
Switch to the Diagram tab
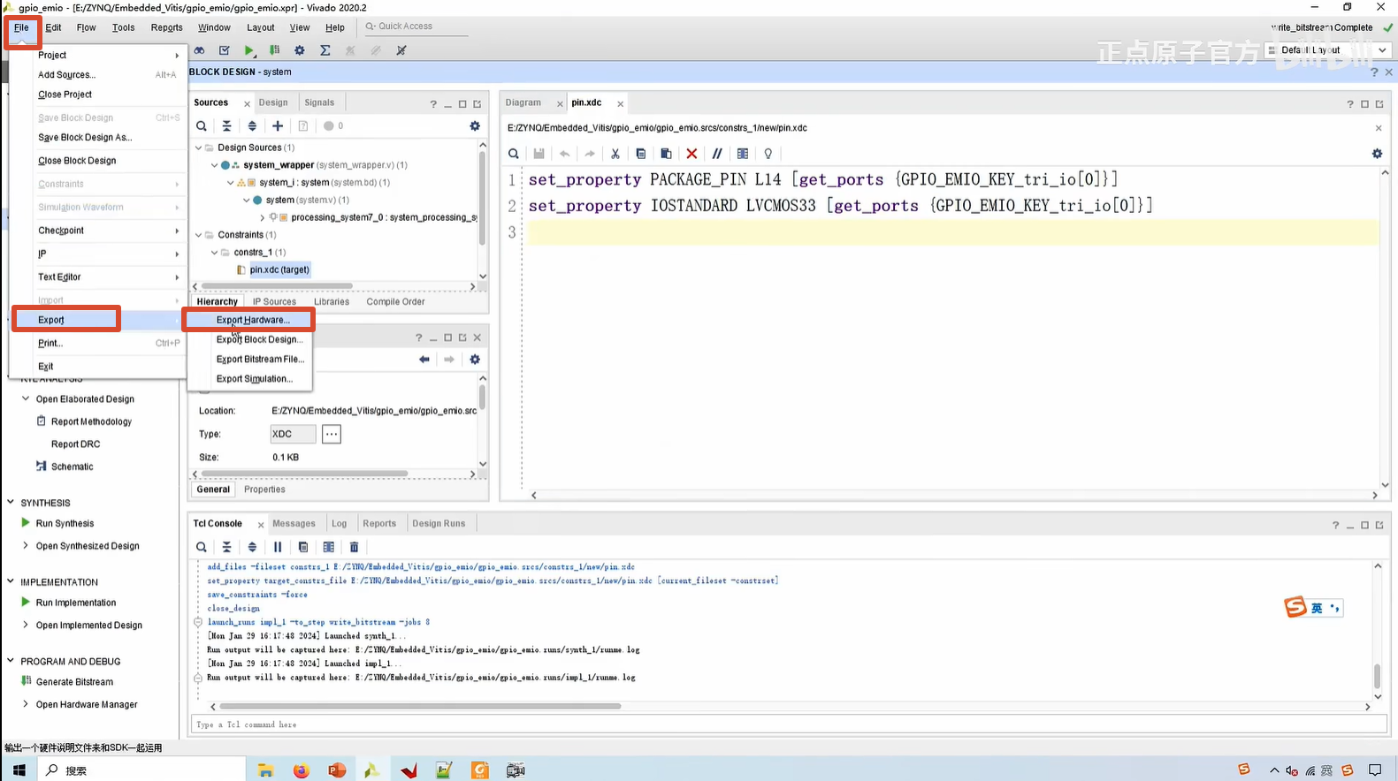coord(523,102)
